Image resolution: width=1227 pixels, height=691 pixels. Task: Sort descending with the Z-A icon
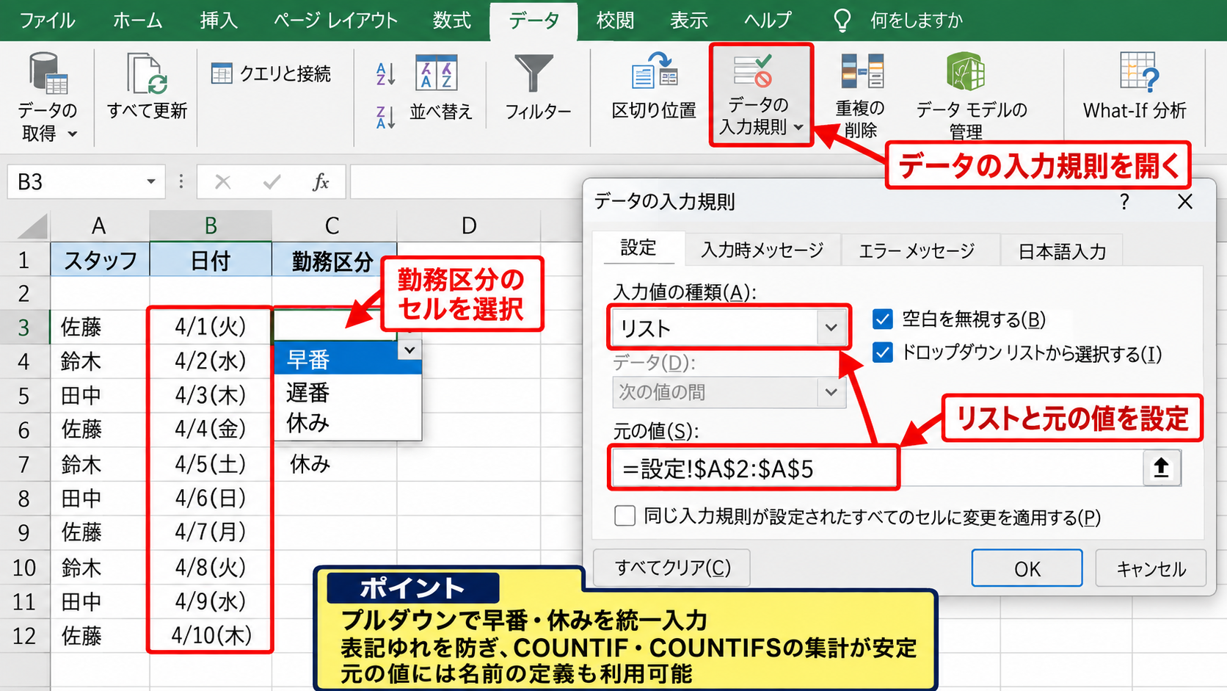pyautogui.click(x=386, y=117)
